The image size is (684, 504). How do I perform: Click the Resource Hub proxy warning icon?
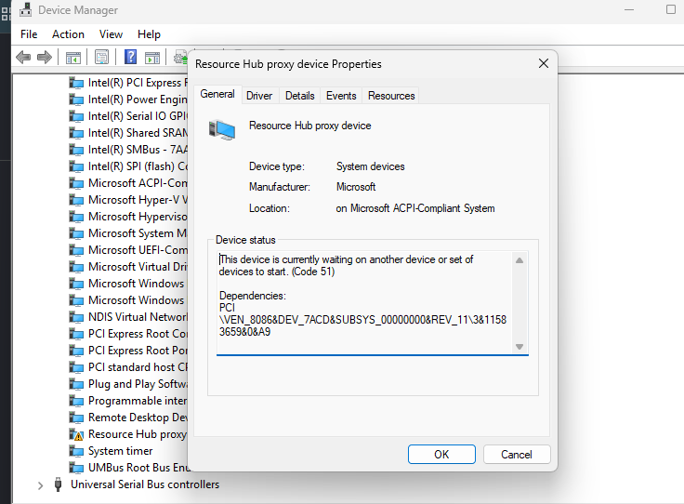[76, 434]
